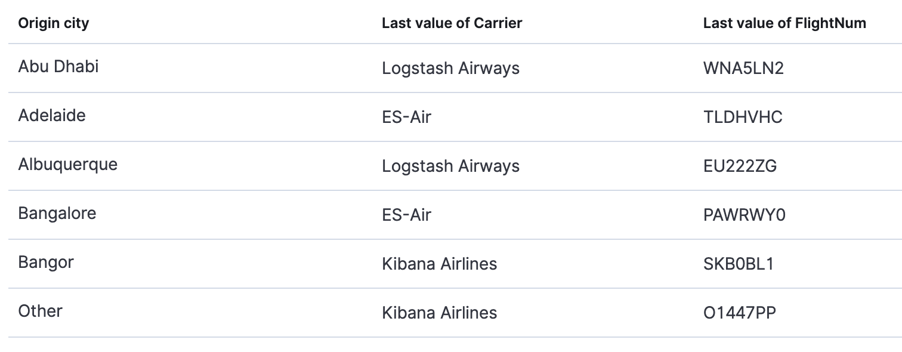Select the Abu Dhabi cell
Viewport: 902px width, 352px height.
click(58, 67)
